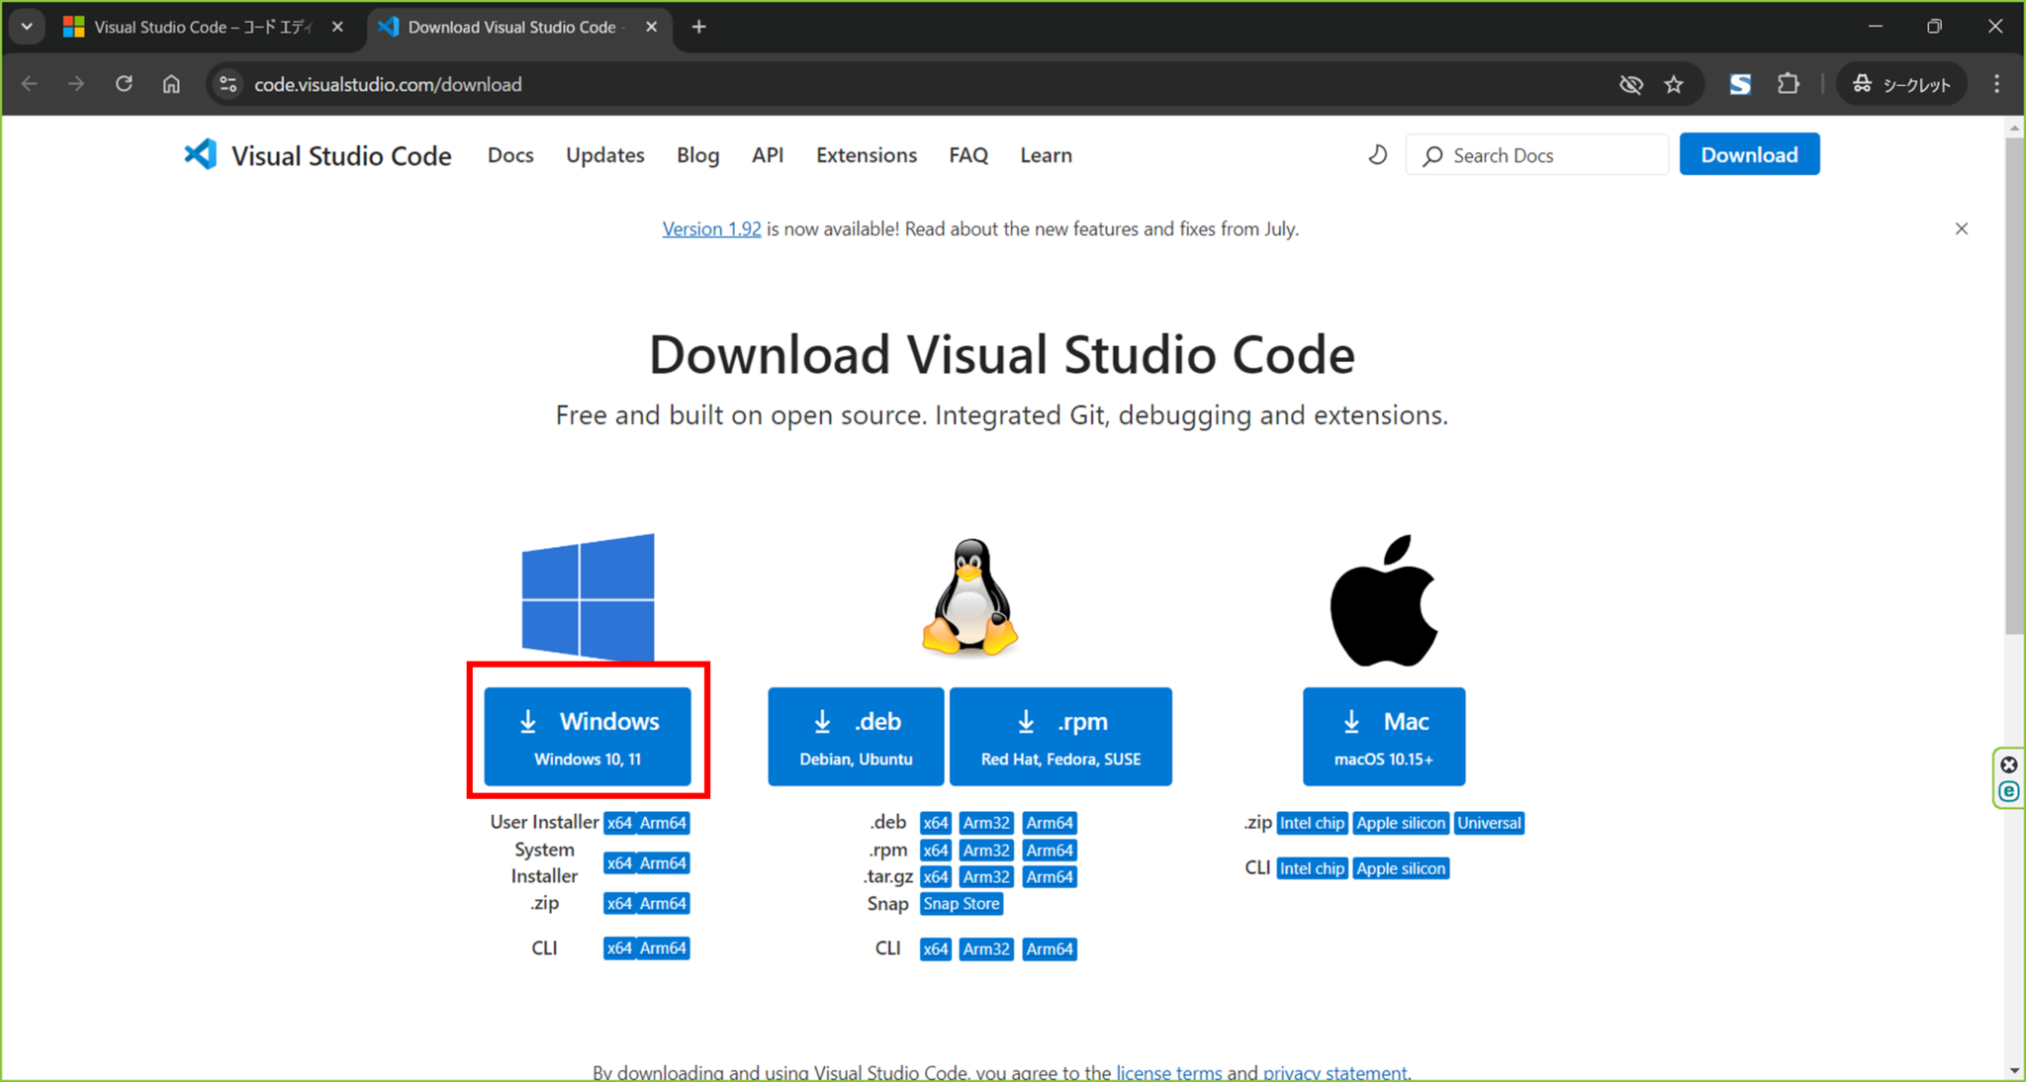Open site settings via the tune icon

228,84
